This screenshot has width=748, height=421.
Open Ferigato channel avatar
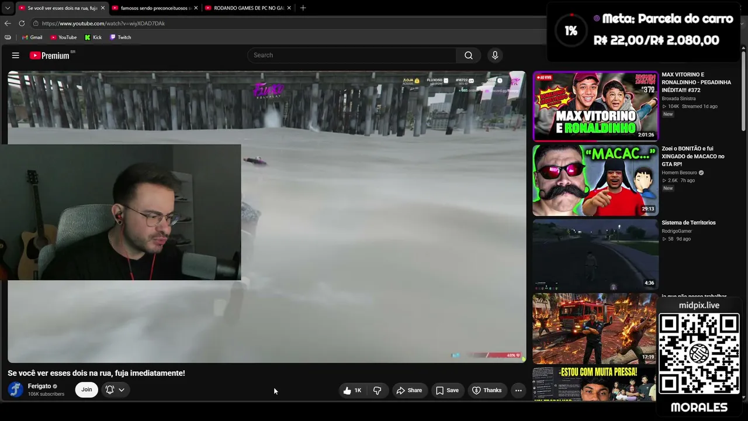[x=16, y=389]
